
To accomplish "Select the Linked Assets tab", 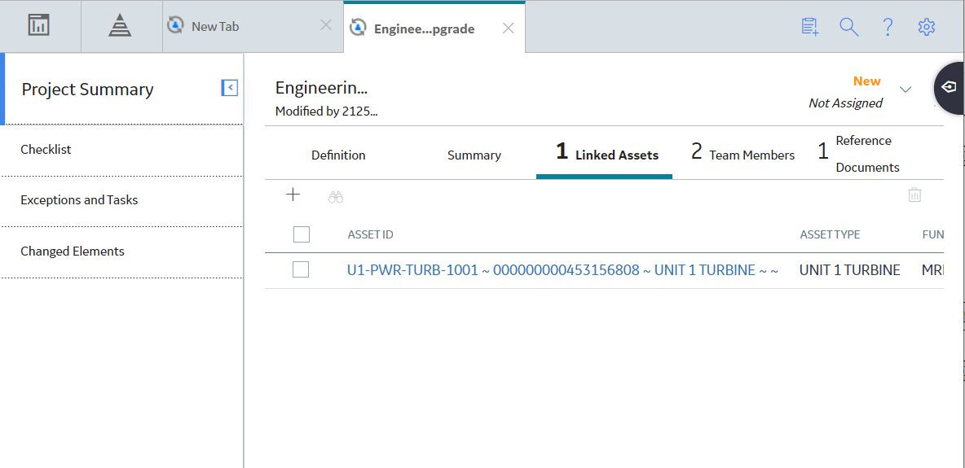I will pyautogui.click(x=604, y=154).
